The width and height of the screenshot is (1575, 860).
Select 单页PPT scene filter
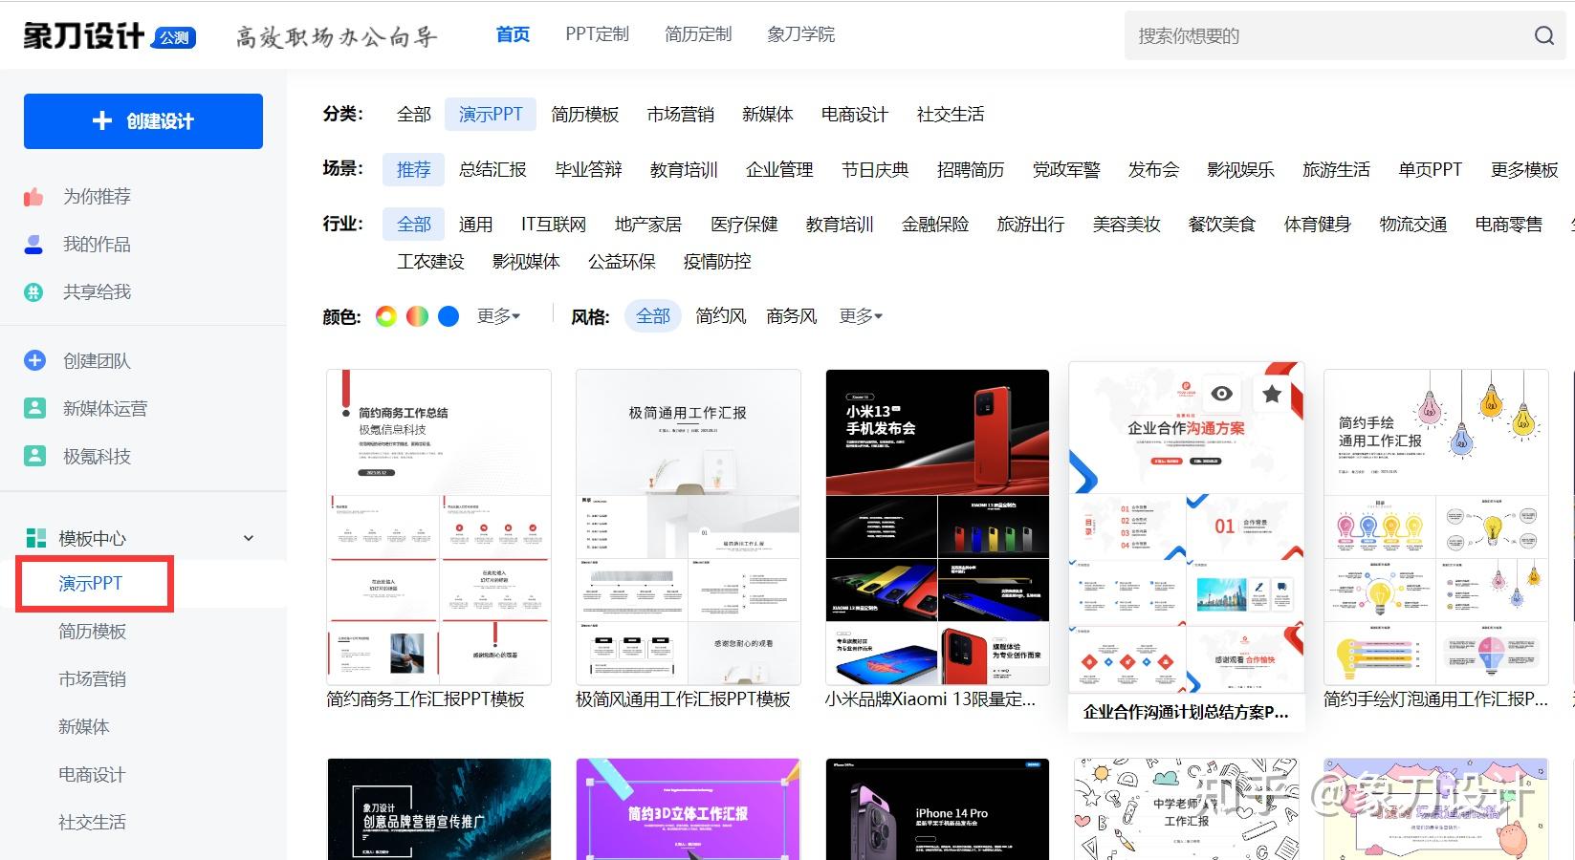click(1430, 169)
